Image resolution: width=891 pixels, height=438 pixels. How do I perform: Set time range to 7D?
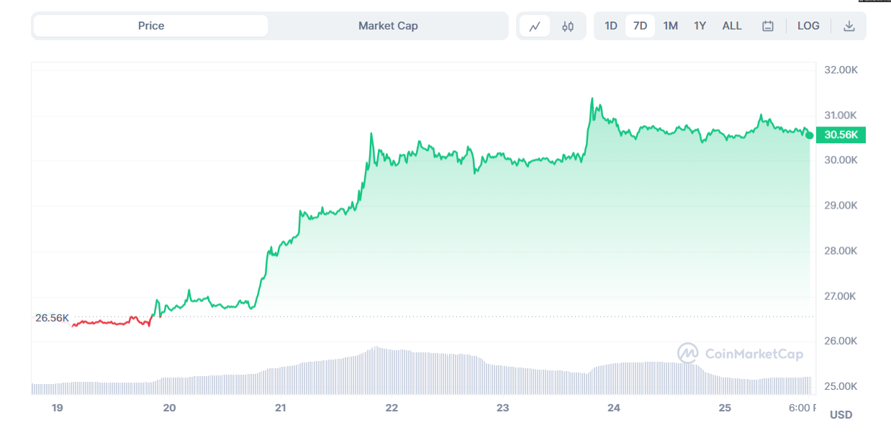tap(640, 26)
